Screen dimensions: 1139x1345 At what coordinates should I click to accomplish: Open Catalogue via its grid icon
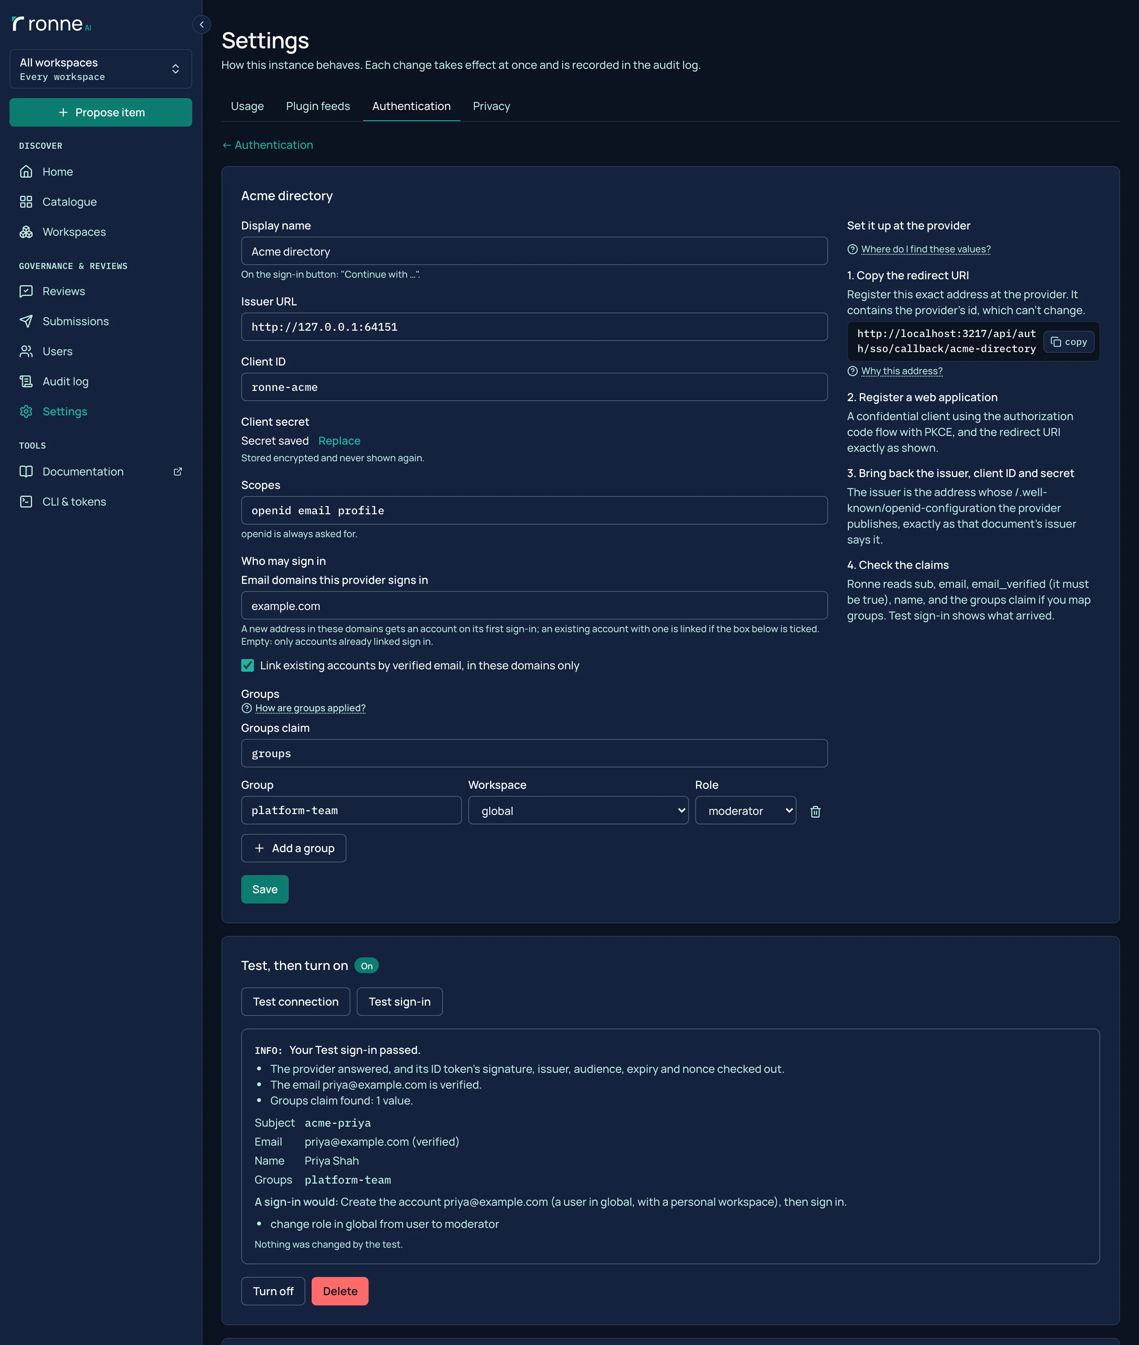tap(26, 201)
